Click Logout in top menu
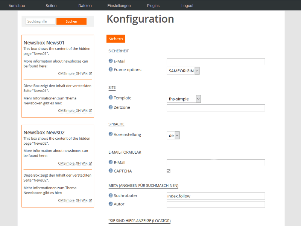 187,6
